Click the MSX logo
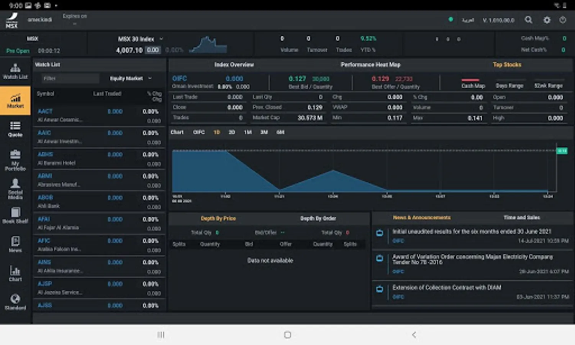Viewport: 575px width, 345px height. coord(12,21)
